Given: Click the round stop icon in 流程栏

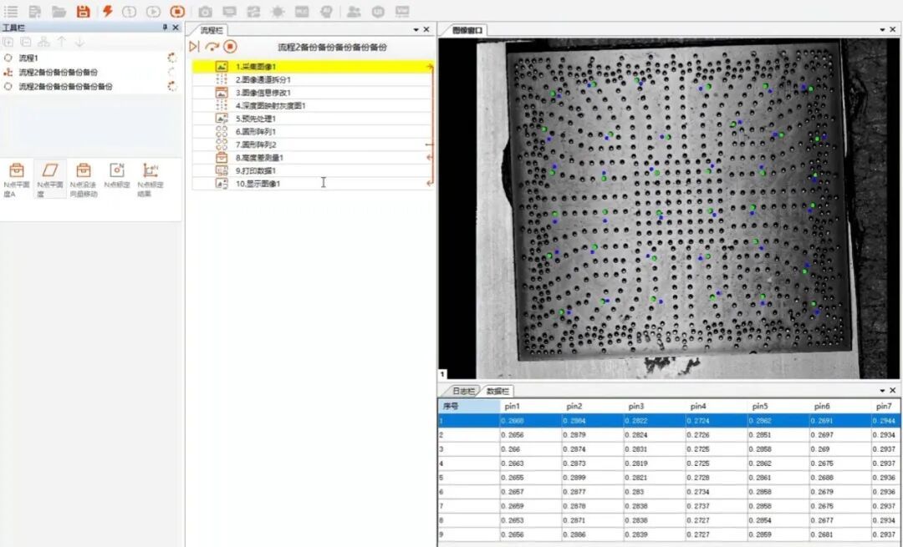Looking at the screenshot, I should 230,47.
